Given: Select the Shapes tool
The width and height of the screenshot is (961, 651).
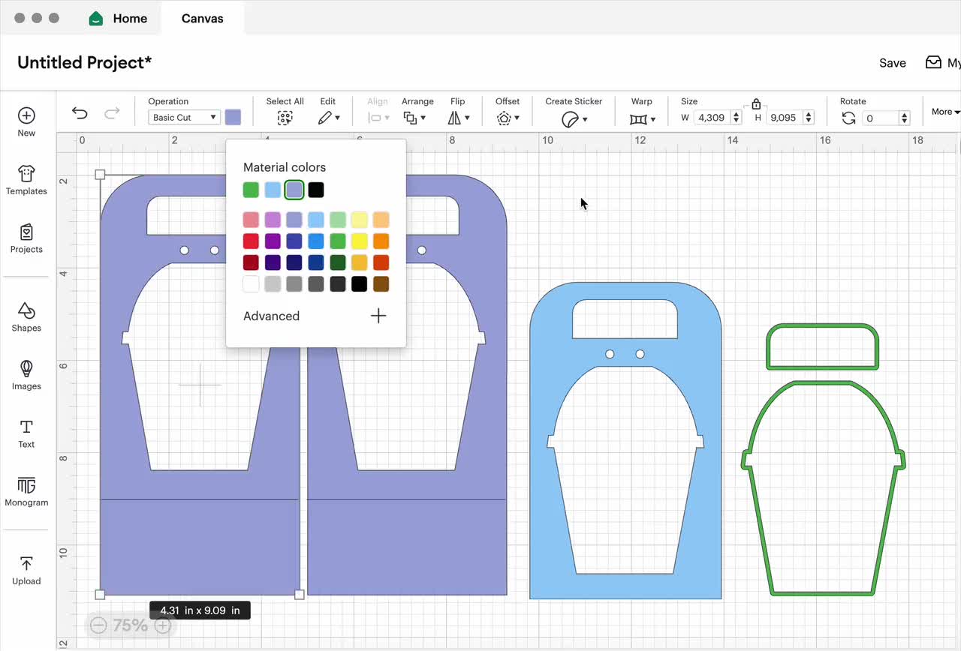Looking at the screenshot, I should [26, 315].
